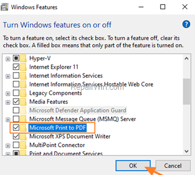Expand the Hyper-V tree node
This screenshot has height=175, width=195.
(x=8, y=59)
